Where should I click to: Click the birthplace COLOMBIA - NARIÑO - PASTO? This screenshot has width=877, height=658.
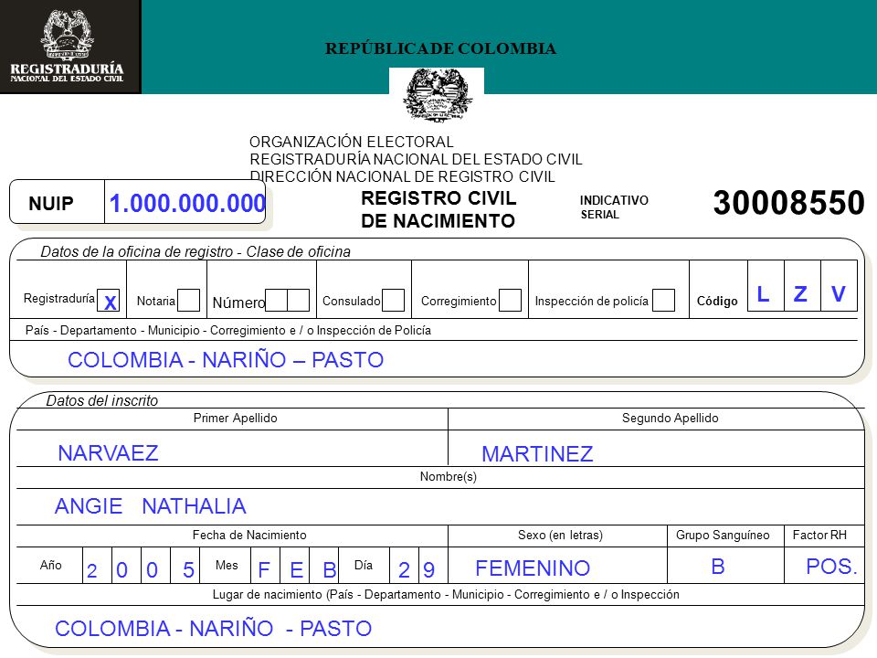[x=213, y=629]
